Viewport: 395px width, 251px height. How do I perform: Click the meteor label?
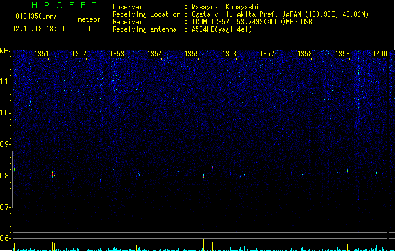[89, 19]
